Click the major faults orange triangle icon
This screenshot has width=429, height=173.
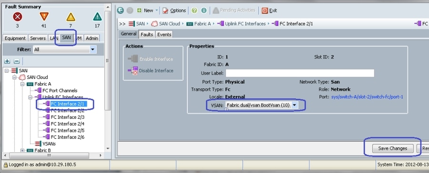pos(44,17)
